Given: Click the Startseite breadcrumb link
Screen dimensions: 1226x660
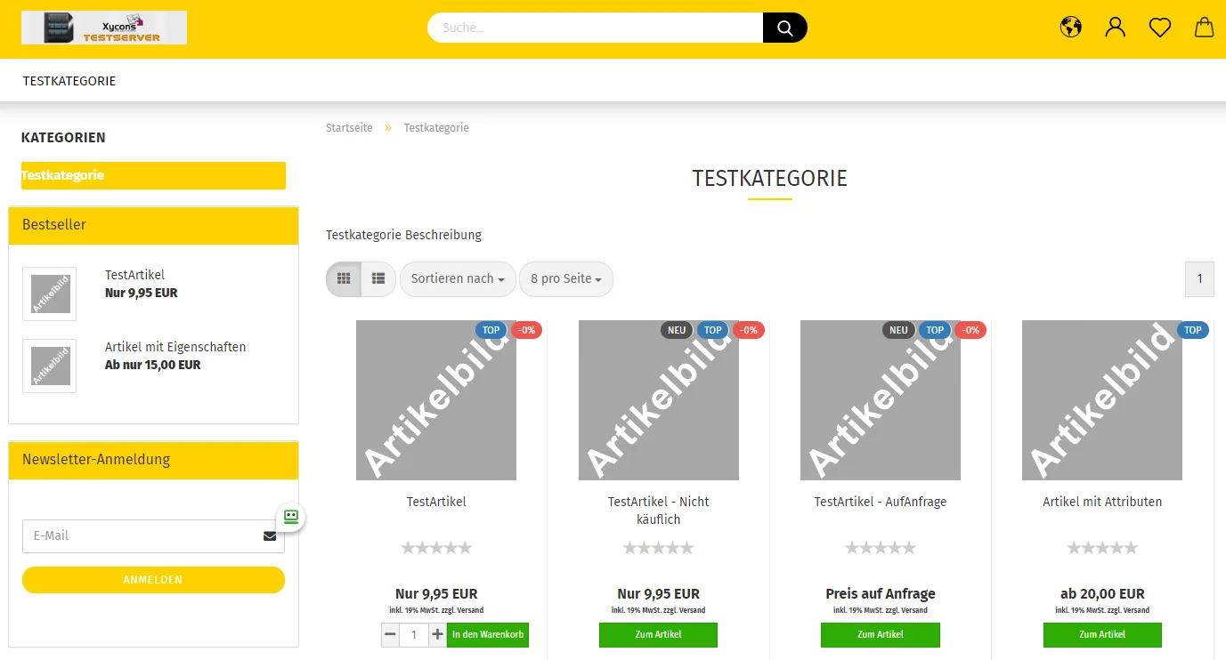Looking at the screenshot, I should click(x=349, y=128).
